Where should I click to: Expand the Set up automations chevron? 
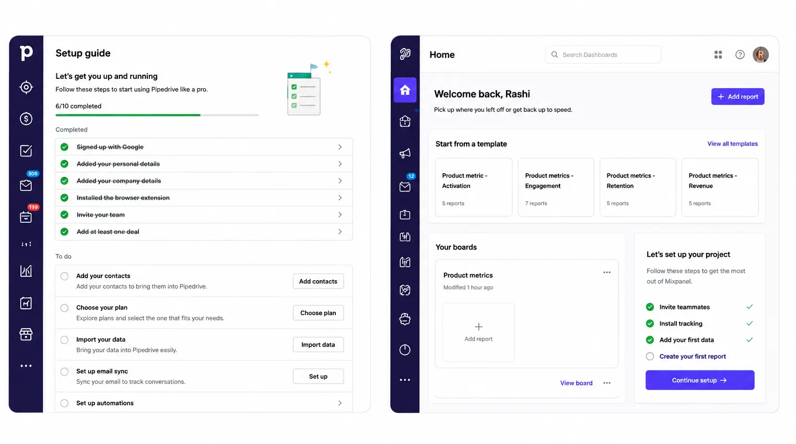point(340,403)
